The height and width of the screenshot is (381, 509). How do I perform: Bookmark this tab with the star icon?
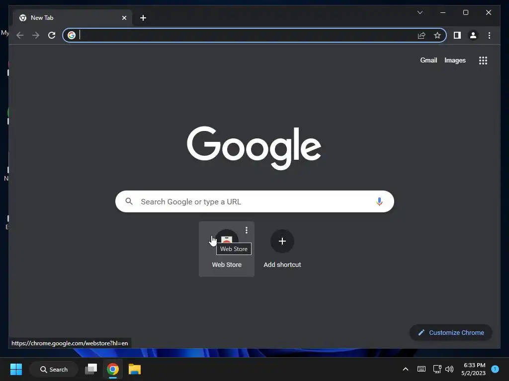437,35
